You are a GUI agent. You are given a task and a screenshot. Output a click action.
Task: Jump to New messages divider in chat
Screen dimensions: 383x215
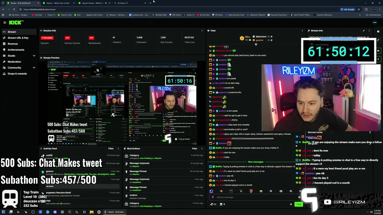[256, 162]
